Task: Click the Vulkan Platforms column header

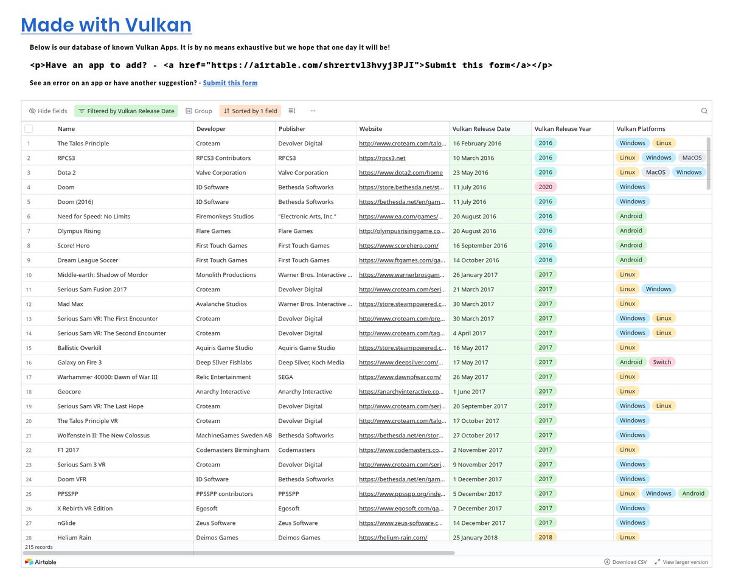Action: [x=641, y=128]
